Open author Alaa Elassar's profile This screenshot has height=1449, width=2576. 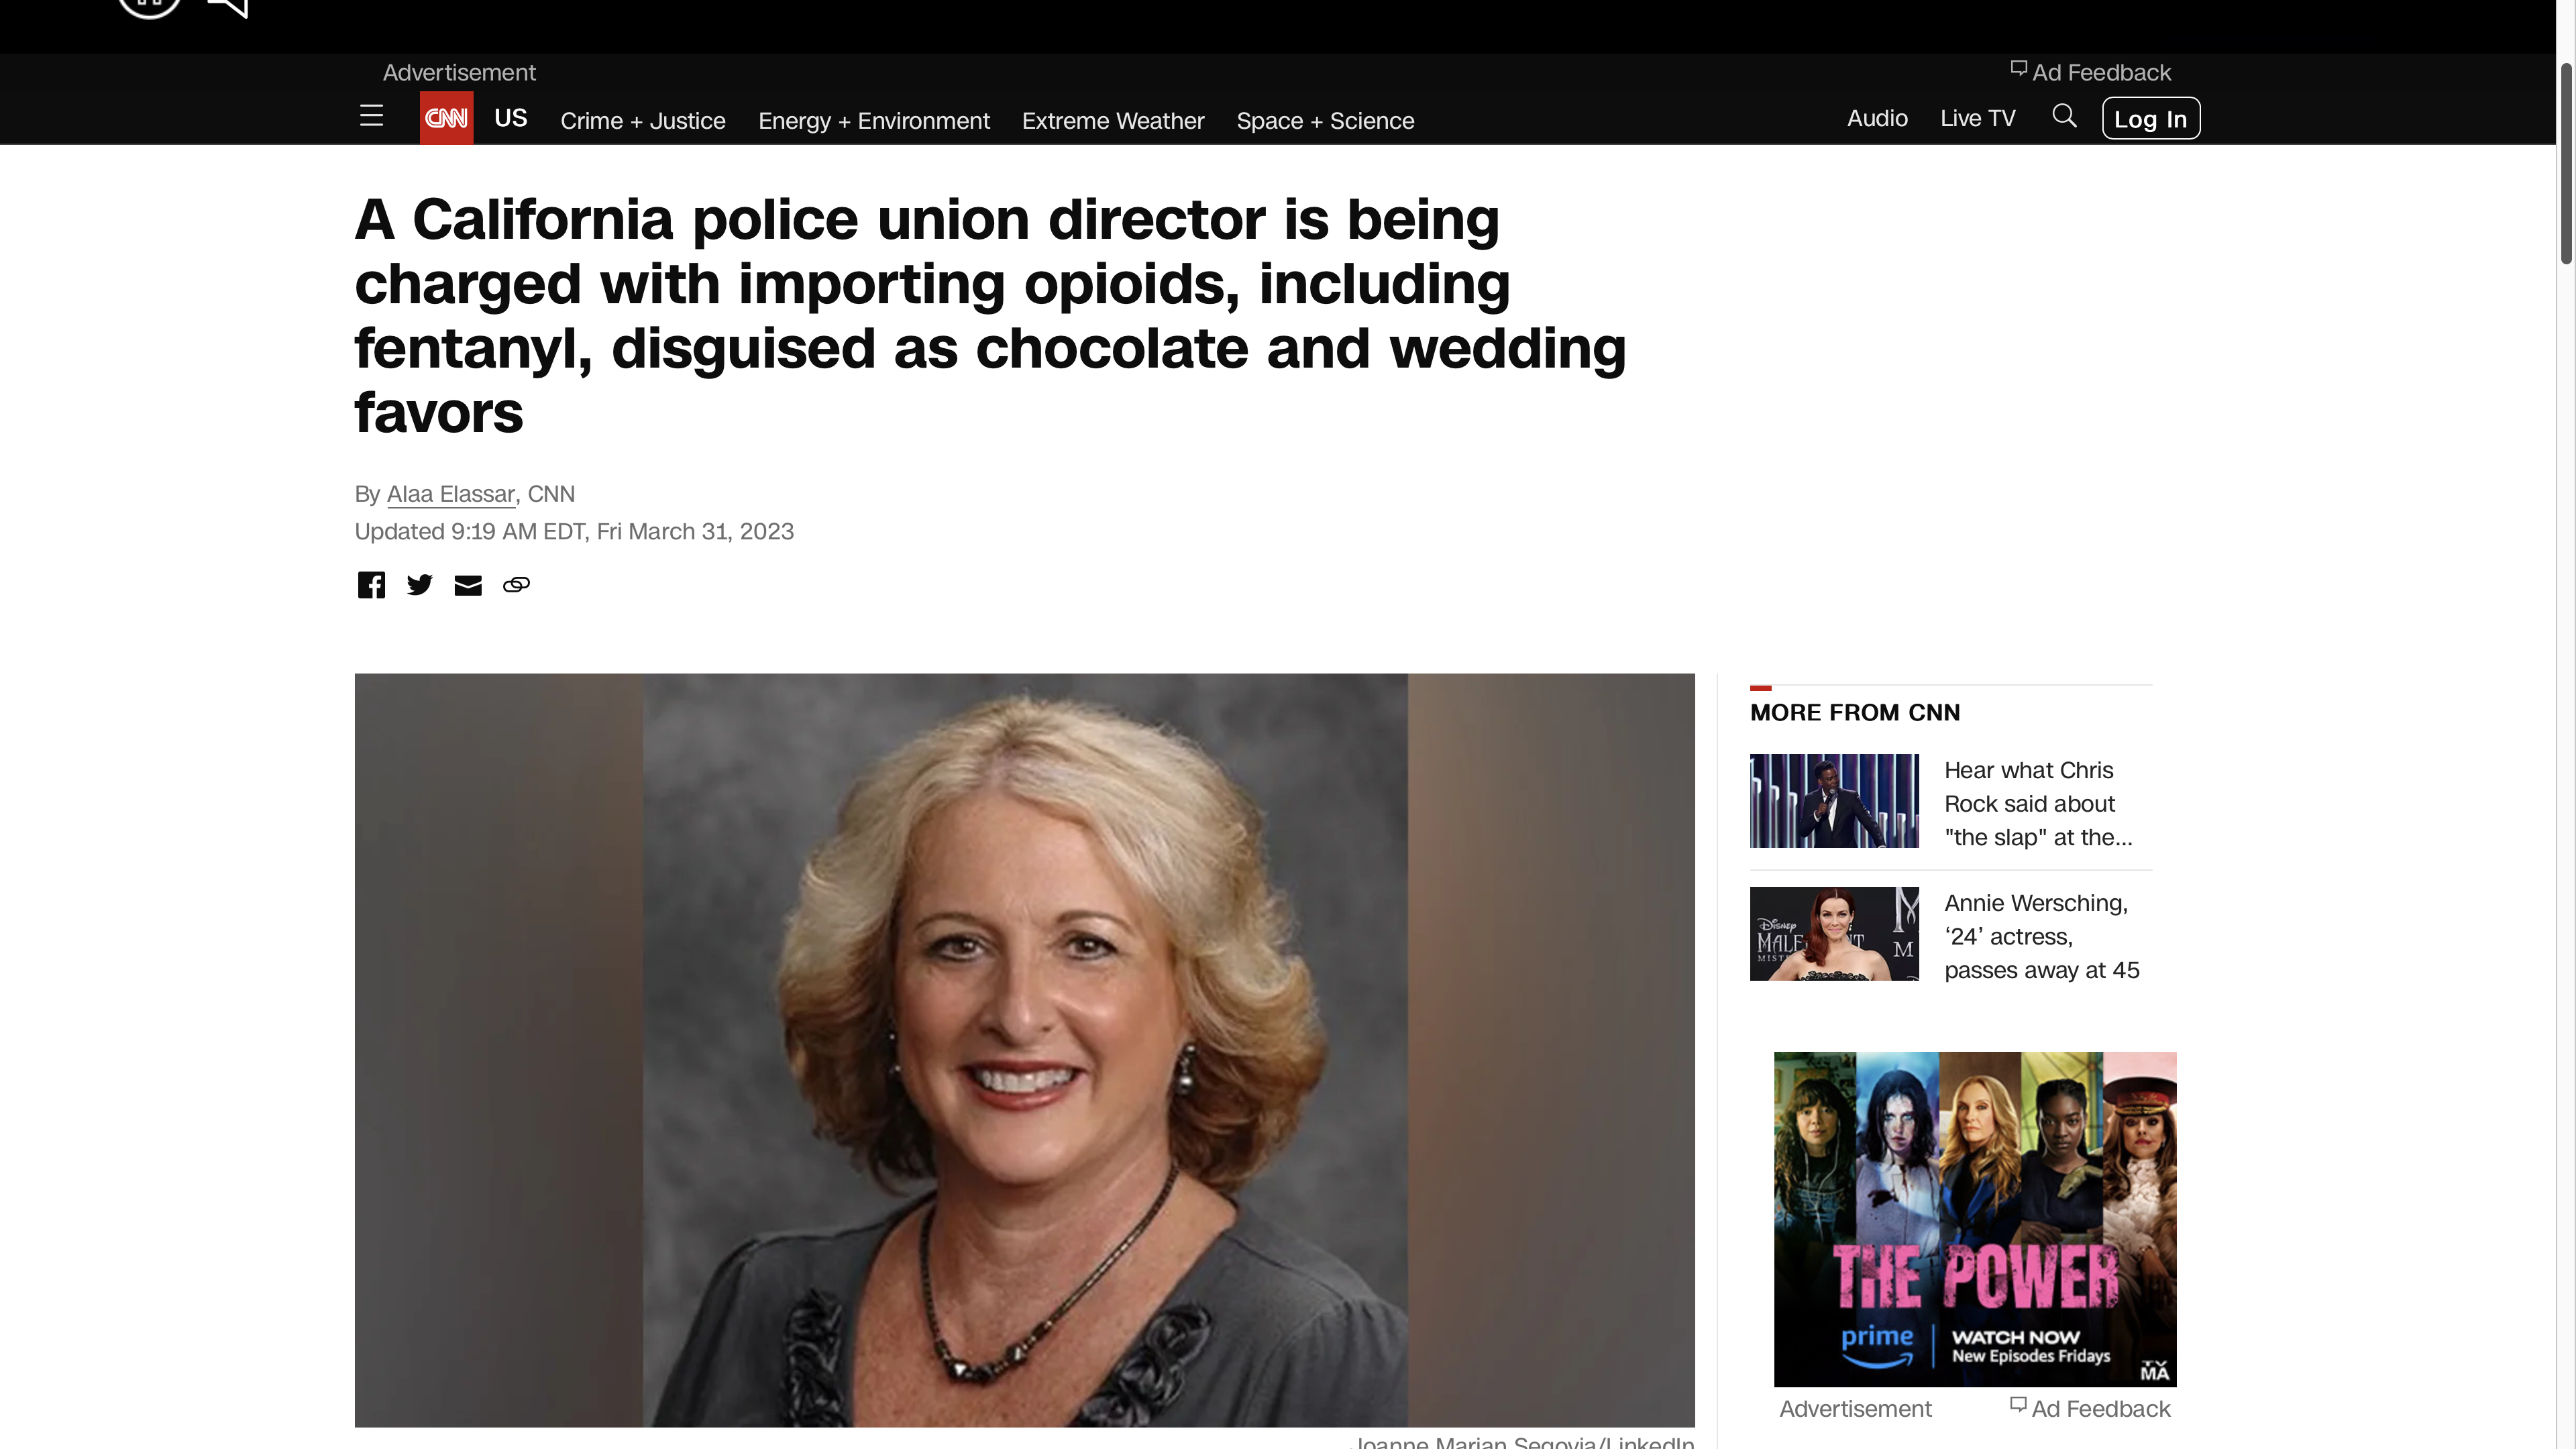[450, 494]
